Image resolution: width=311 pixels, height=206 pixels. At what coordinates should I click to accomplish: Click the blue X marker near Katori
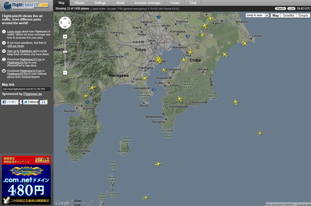point(212,36)
